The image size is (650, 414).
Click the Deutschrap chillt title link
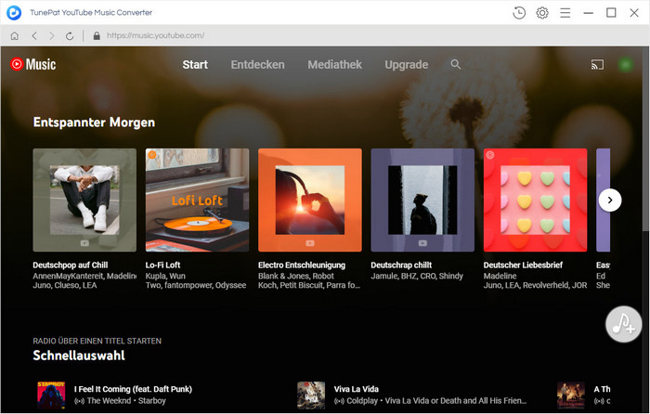pos(401,265)
